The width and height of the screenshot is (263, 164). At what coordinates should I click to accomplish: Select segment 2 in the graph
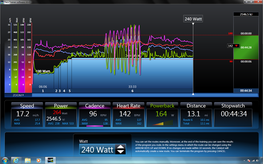(x=56, y=91)
